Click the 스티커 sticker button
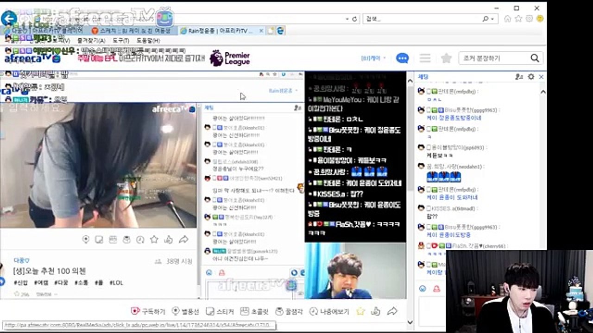This screenshot has height=333, width=593. (x=220, y=311)
